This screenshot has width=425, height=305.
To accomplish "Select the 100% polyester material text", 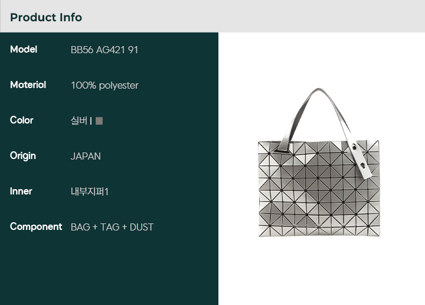I will point(104,86).
